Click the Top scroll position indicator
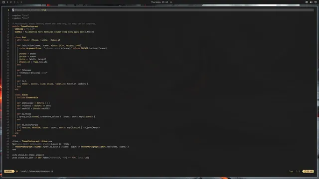The height and width of the screenshot is (179, 319). tap(291, 171)
